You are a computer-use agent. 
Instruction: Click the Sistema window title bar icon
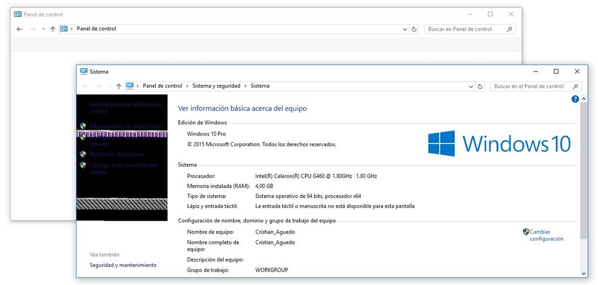[x=84, y=71]
